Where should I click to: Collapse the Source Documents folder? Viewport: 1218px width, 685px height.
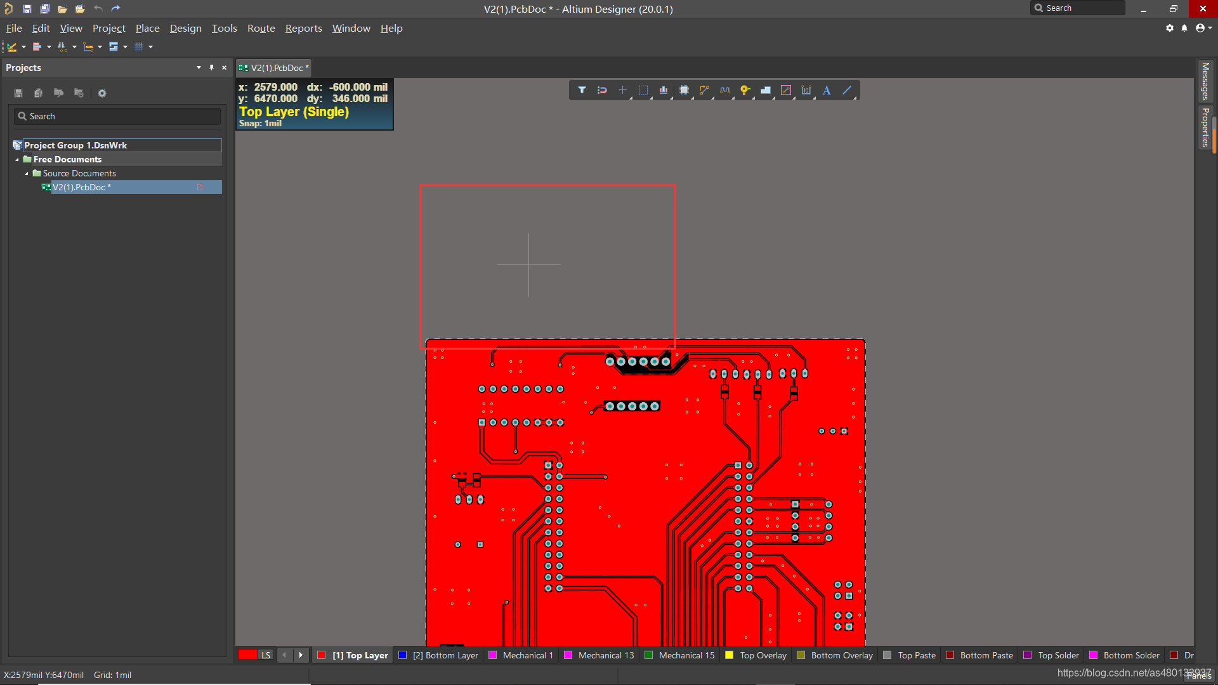pos(27,173)
